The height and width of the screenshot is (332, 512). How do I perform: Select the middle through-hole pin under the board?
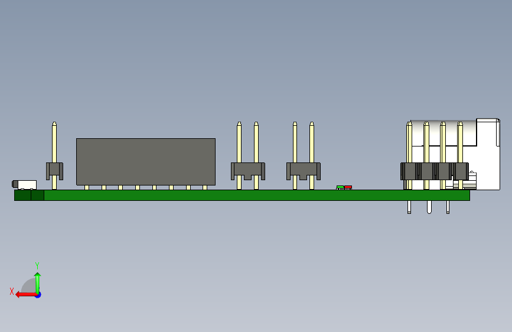pyautogui.click(x=429, y=207)
